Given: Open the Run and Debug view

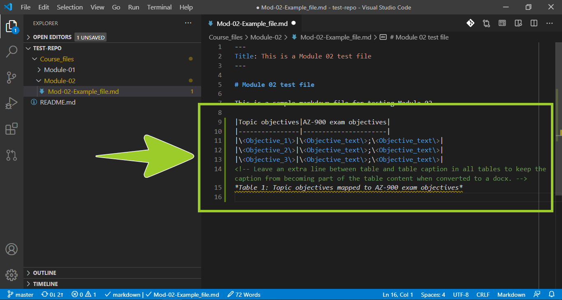Looking at the screenshot, I should (x=12, y=103).
